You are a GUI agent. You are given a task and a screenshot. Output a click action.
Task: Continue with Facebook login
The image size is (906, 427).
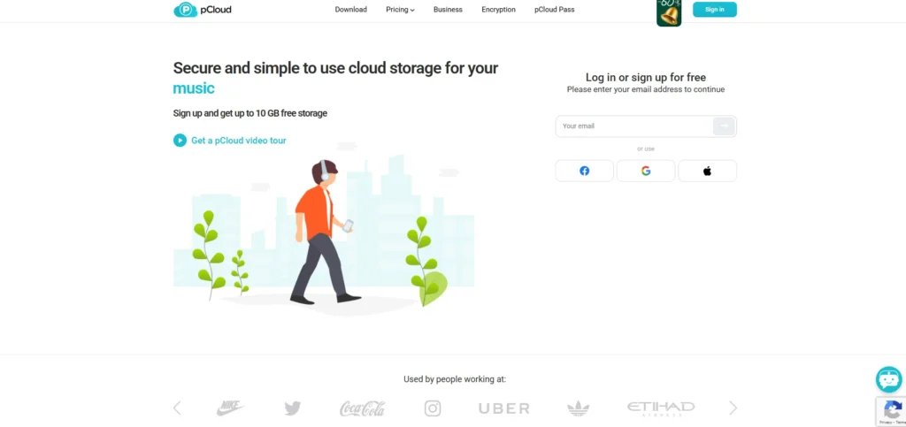click(x=584, y=171)
